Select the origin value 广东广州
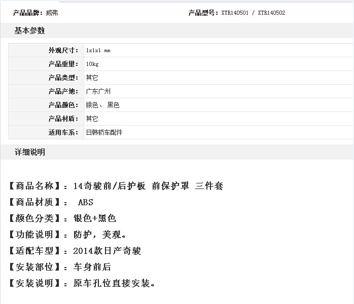This screenshot has height=304, width=354. point(98,91)
